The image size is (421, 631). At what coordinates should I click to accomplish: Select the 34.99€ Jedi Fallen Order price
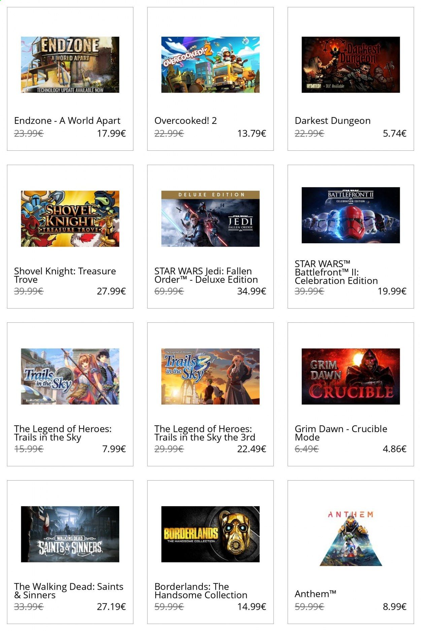[x=252, y=291]
